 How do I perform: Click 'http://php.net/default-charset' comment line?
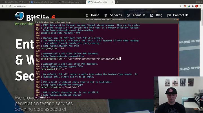62,95
